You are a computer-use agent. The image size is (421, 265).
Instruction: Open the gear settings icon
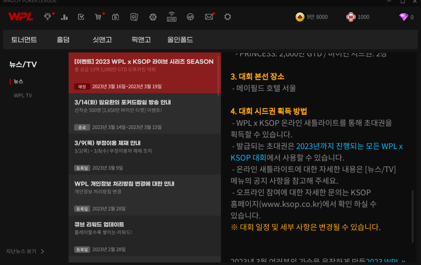[x=228, y=17]
